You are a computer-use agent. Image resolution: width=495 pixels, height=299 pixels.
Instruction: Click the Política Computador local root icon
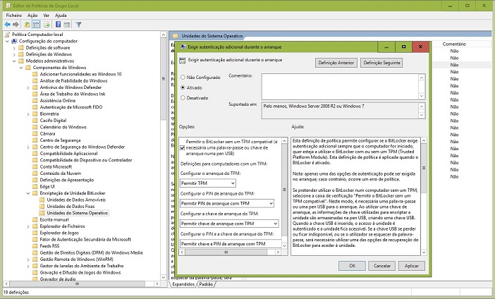click(x=8, y=35)
